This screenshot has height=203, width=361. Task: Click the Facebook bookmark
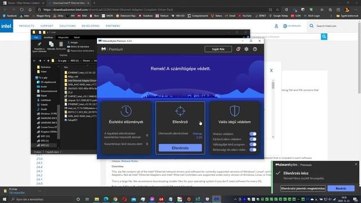[x=10, y=16]
